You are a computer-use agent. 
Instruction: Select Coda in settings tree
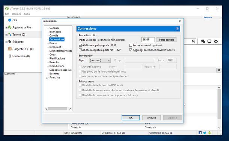53,55
